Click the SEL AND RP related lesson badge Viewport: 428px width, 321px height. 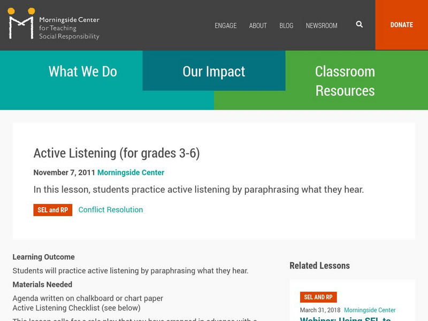pos(318,297)
